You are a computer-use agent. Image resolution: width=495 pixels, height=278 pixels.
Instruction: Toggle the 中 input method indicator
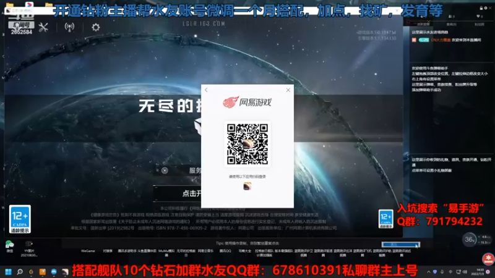[x=450, y=272]
